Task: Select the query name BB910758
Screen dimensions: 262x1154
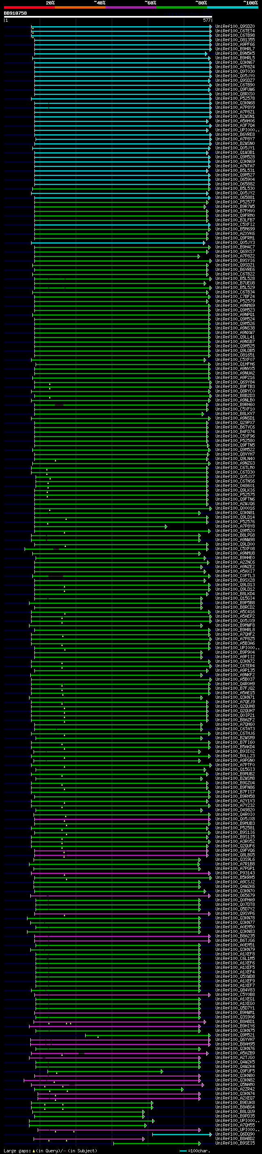Action: (15, 13)
